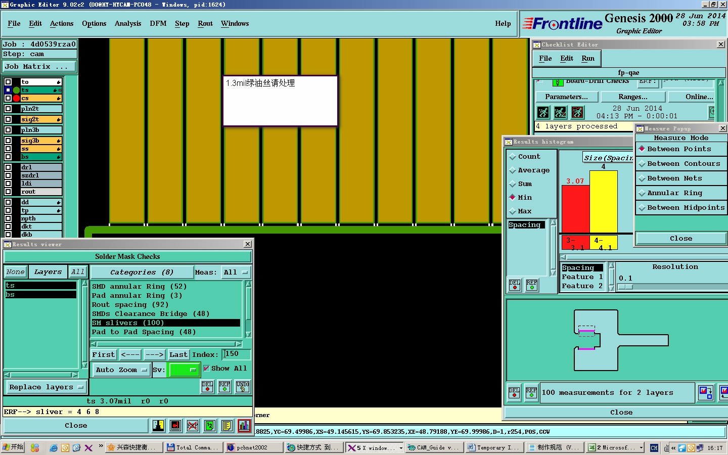Click the first running-man run icon in Checklist Editor
This screenshot has height=455, width=728.
543,112
